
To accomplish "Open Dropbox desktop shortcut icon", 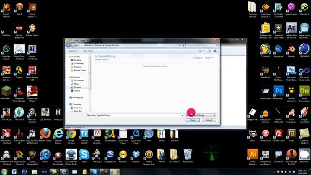I will coord(136,156).
